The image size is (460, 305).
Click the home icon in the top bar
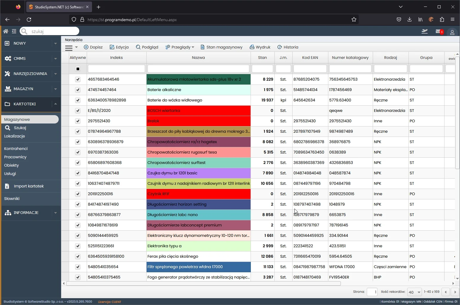(x=6, y=31)
